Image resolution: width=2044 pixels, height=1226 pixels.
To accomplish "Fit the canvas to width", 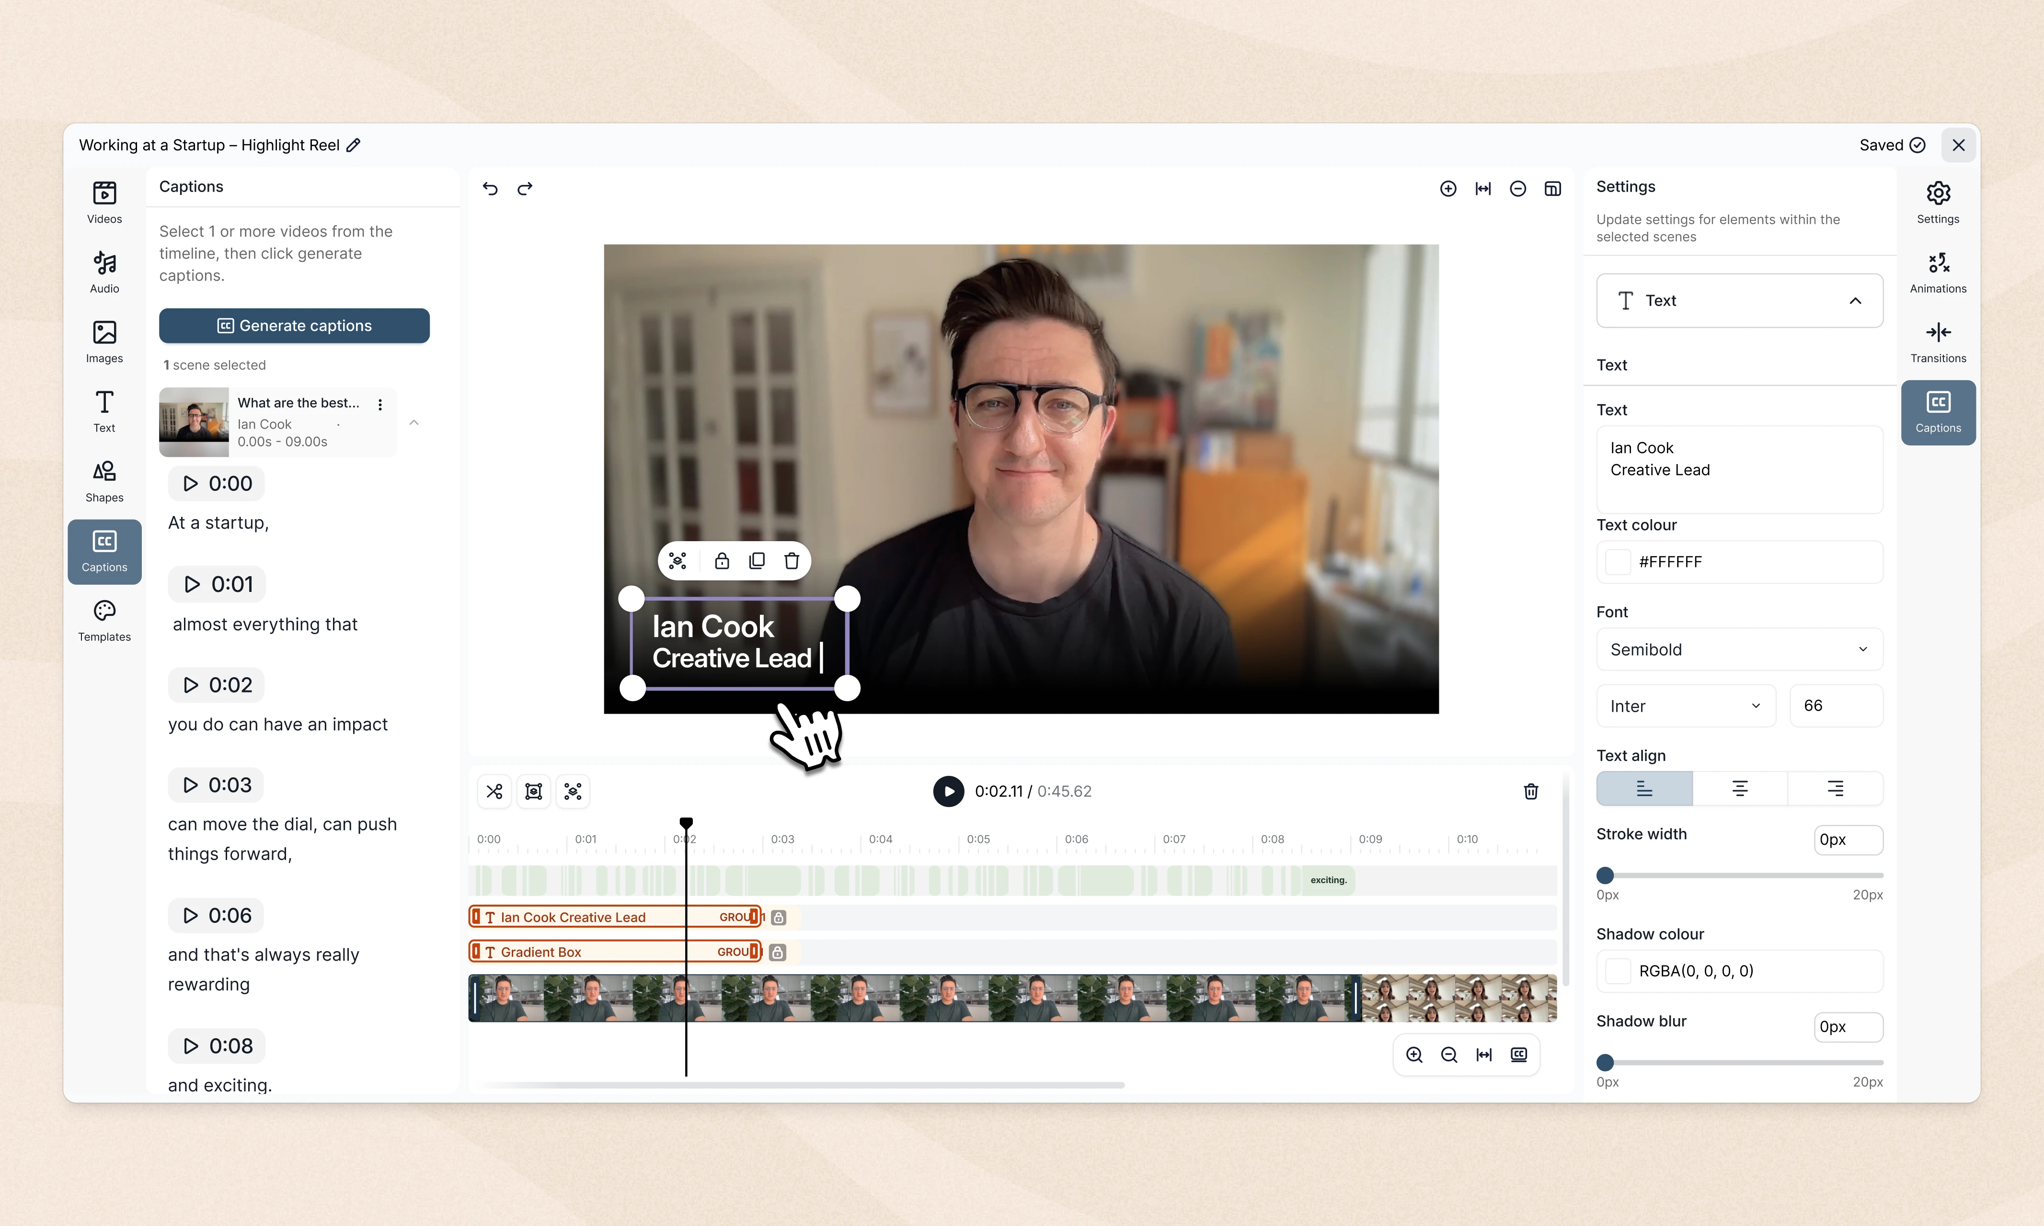I will (x=1483, y=189).
